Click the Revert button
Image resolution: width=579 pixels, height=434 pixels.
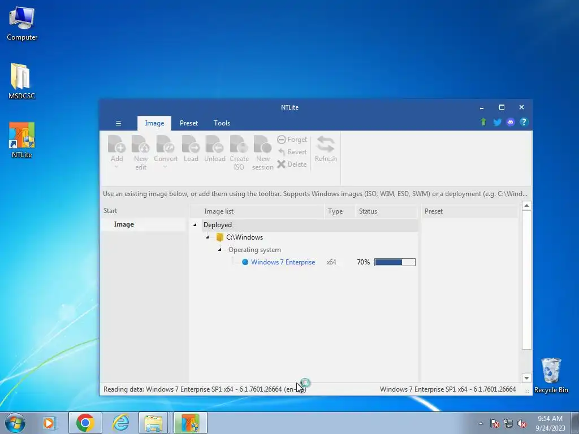[x=292, y=152]
